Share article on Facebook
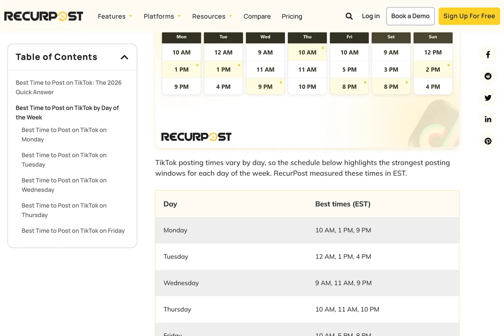This screenshot has width=504, height=336. click(x=488, y=55)
